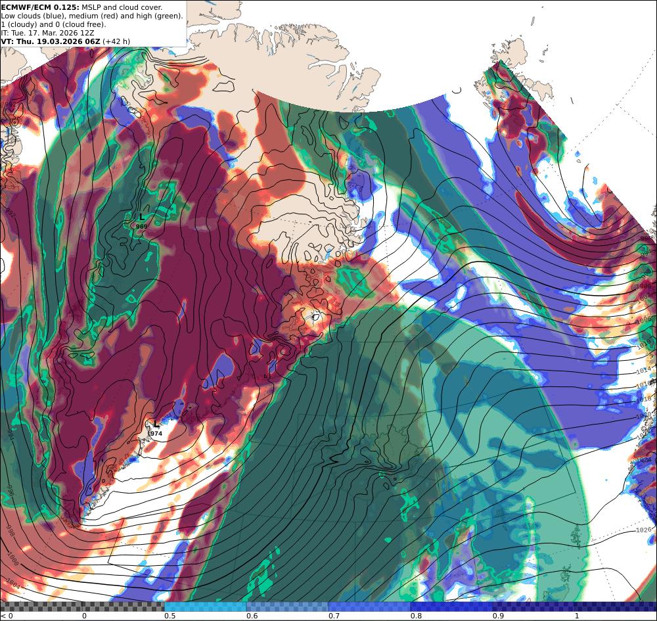Click the '0.8' colorbar tick label
The height and width of the screenshot is (621, 657).
416,616
